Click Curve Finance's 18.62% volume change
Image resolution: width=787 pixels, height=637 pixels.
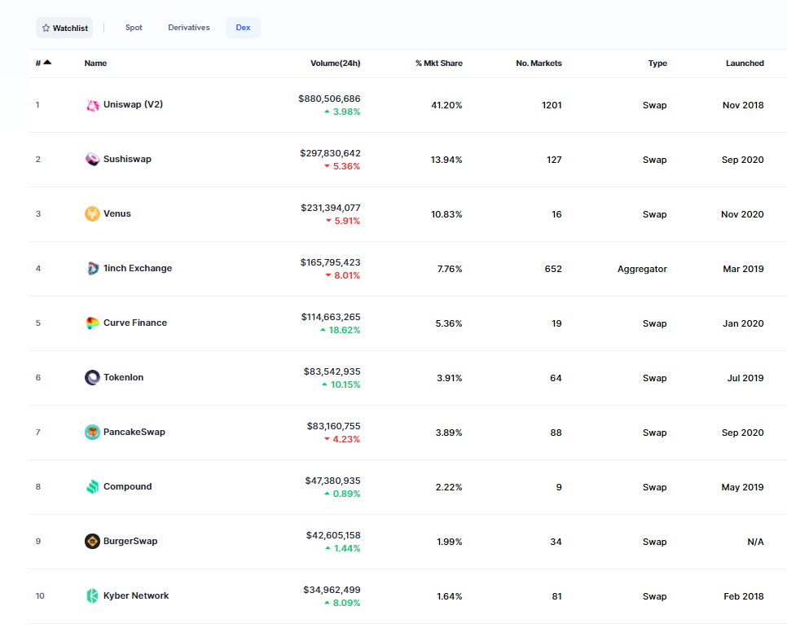click(x=341, y=330)
